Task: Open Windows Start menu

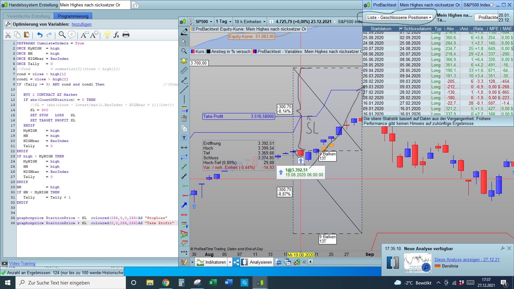Action: click(x=8, y=283)
